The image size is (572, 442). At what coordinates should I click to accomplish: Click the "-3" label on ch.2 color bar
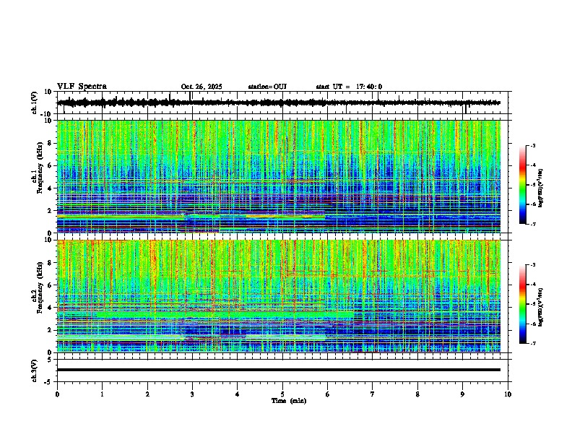click(533, 265)
